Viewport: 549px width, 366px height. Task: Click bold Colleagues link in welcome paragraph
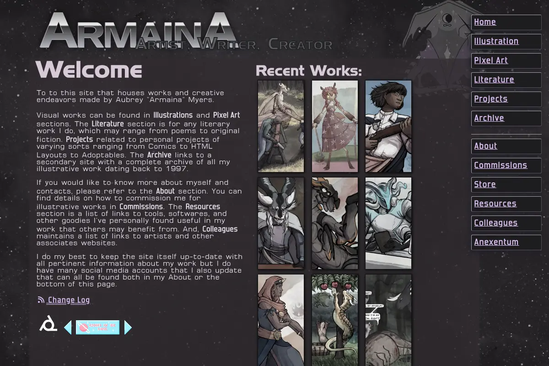220,229
